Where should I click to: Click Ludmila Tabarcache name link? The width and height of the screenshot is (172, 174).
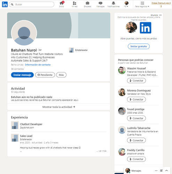139,128
